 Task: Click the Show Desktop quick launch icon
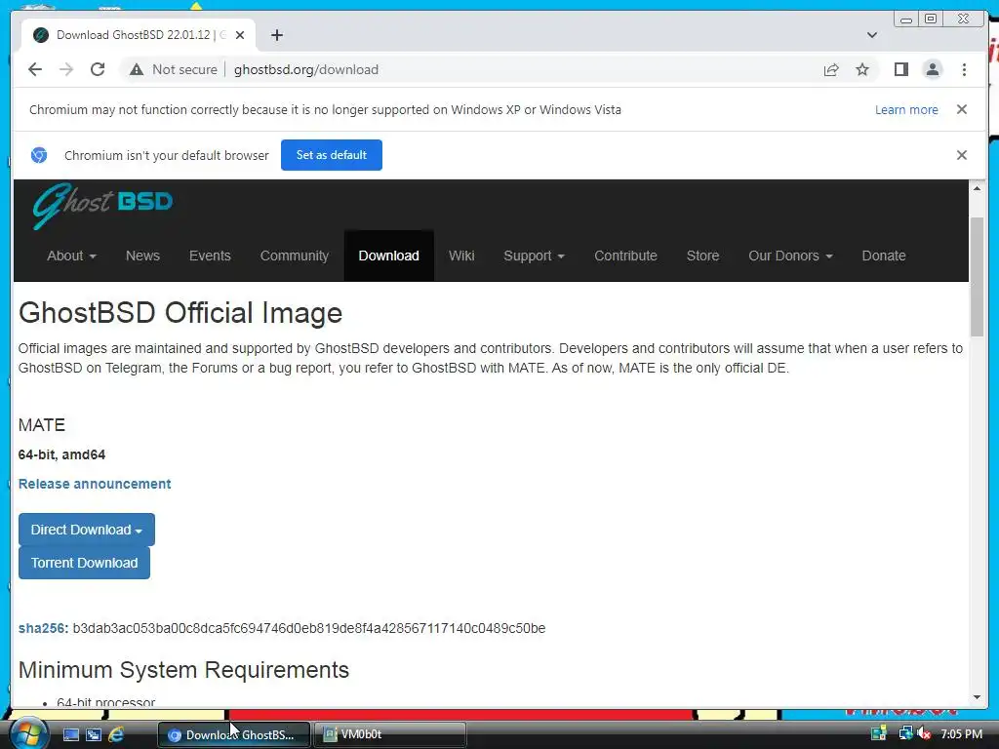pos(70,735)
